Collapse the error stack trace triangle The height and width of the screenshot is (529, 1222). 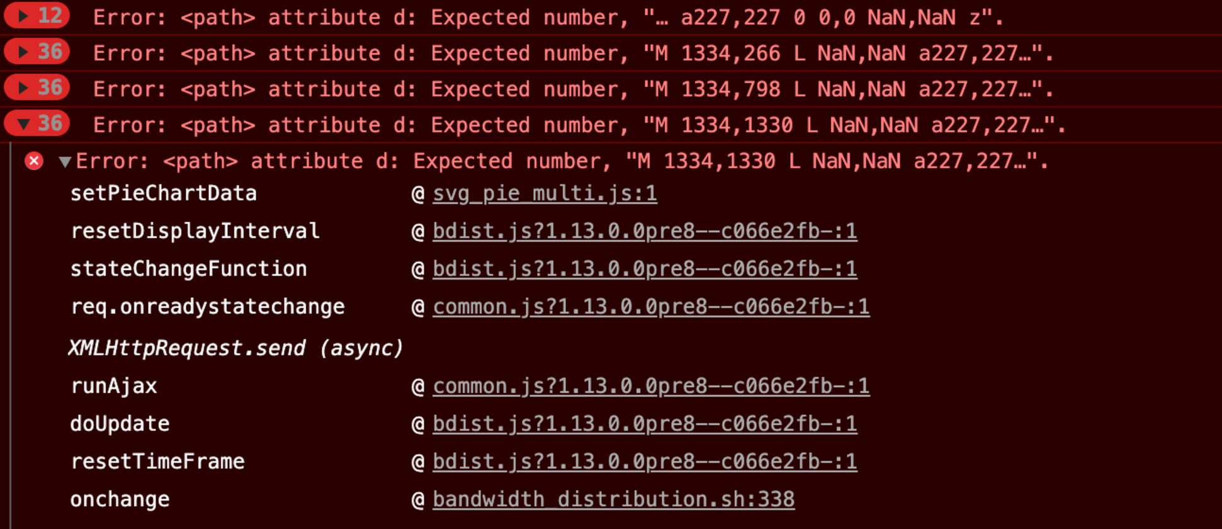pos(64,162)
